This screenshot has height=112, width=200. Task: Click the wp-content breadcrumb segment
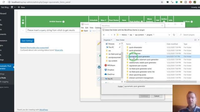[139, 35]
